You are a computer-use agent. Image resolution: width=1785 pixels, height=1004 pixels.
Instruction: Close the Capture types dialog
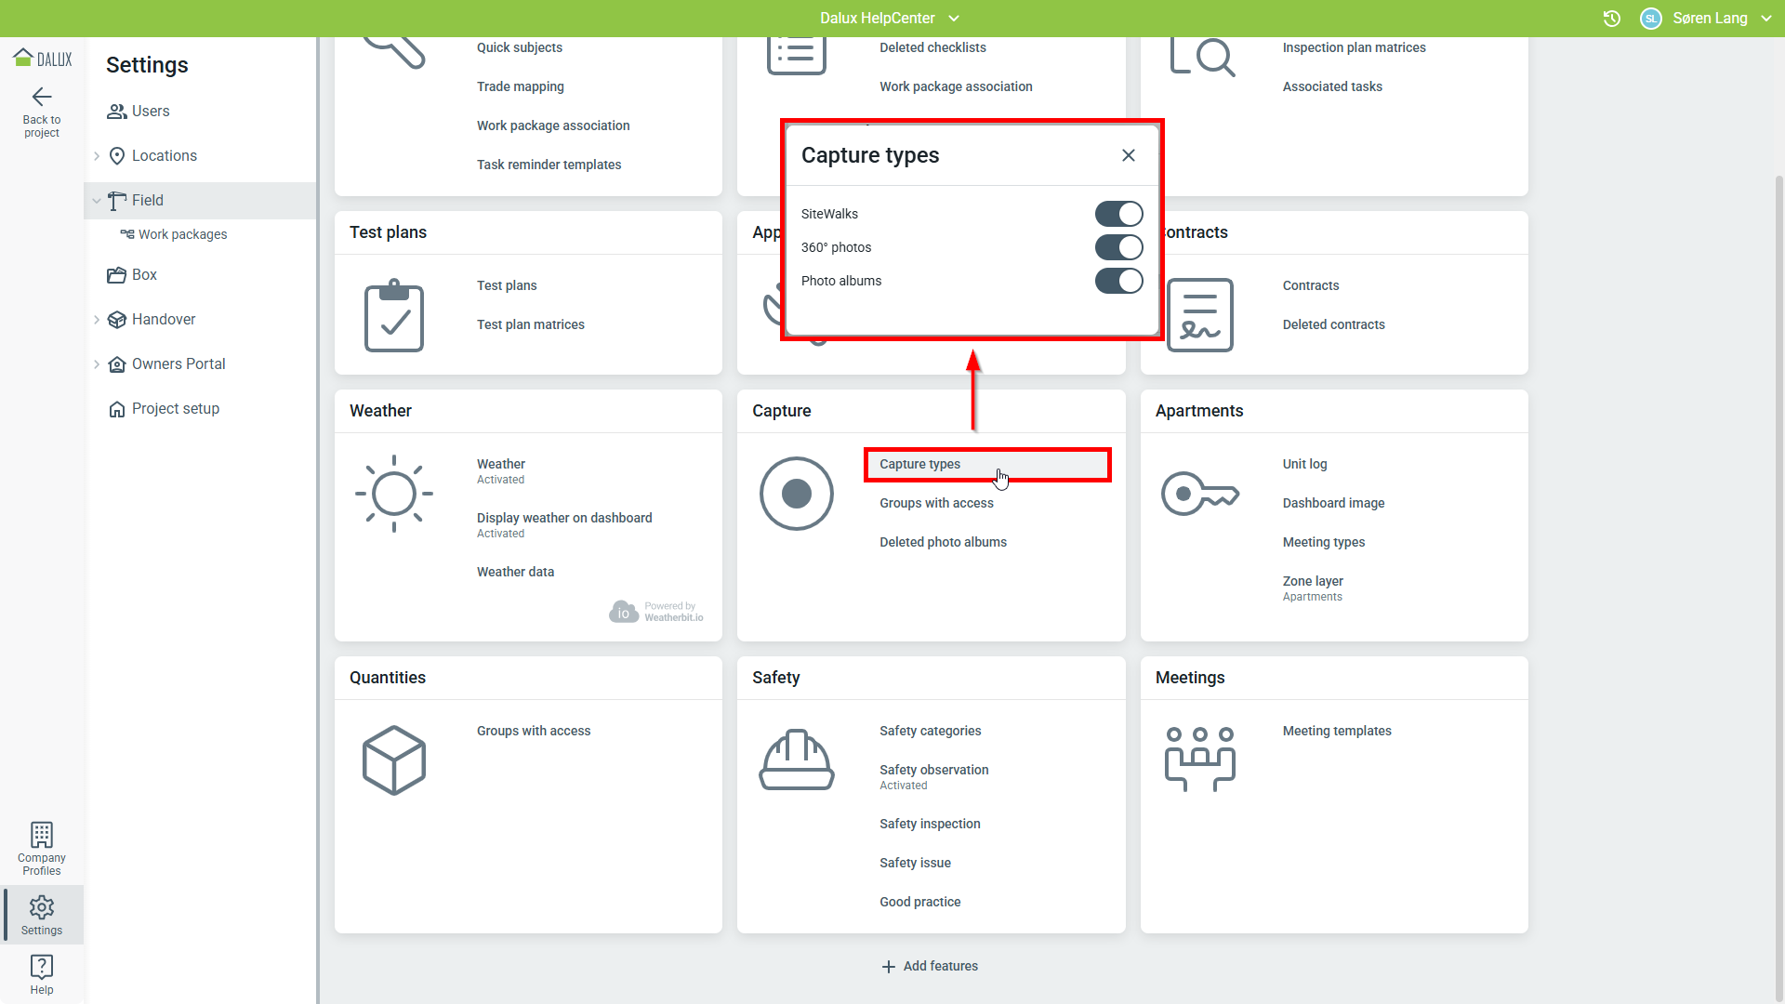pos(1129,155)
